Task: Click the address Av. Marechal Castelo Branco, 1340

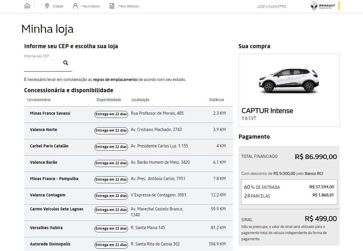Action: (157, 212)
